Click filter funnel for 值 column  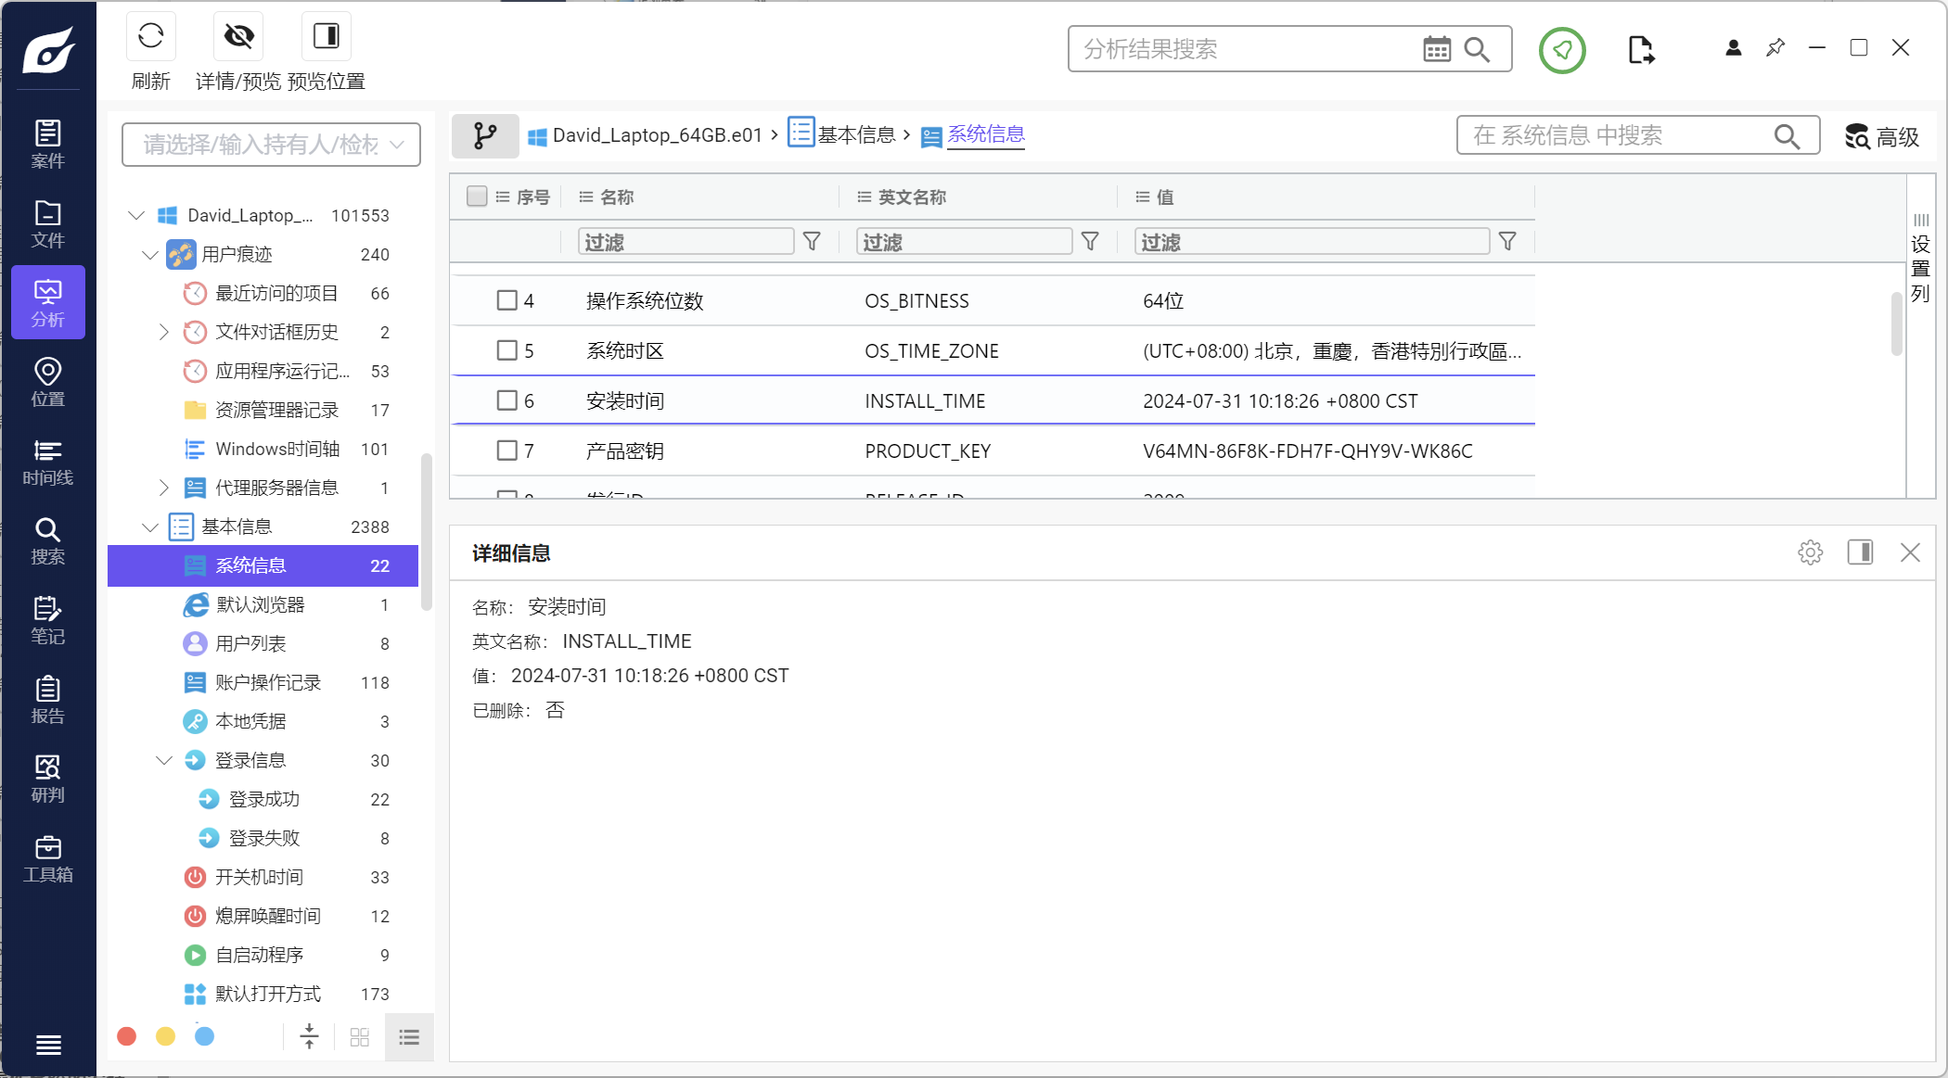1507,241
